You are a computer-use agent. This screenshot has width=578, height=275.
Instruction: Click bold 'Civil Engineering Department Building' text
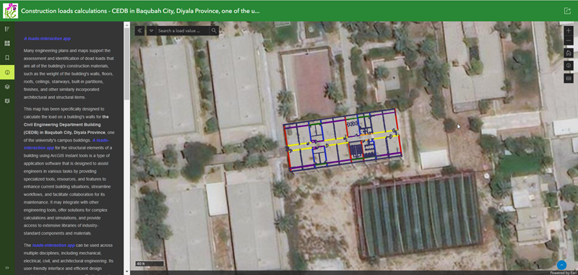(63, 125)
